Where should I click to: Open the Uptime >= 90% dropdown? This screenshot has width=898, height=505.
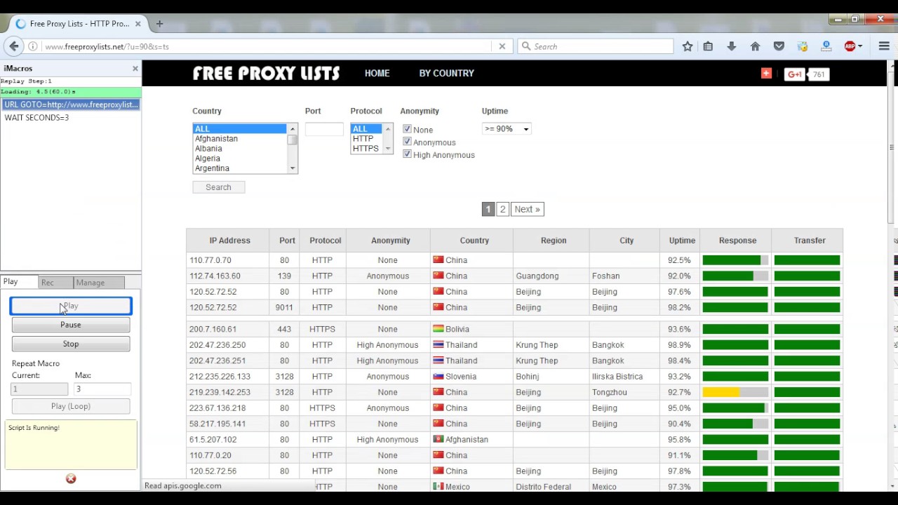coord(507,129)
